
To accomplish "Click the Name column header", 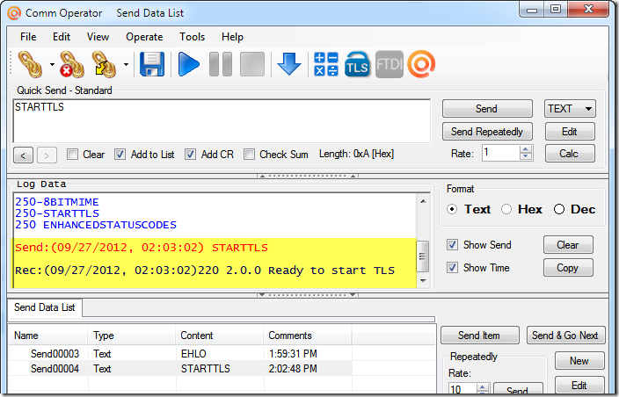I will (x=47, y=336).
